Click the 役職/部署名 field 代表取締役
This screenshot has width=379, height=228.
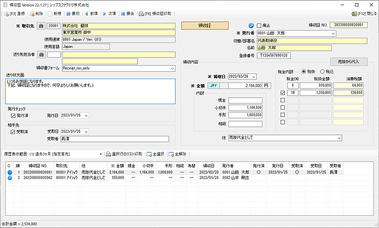click(x=312, y=41)
